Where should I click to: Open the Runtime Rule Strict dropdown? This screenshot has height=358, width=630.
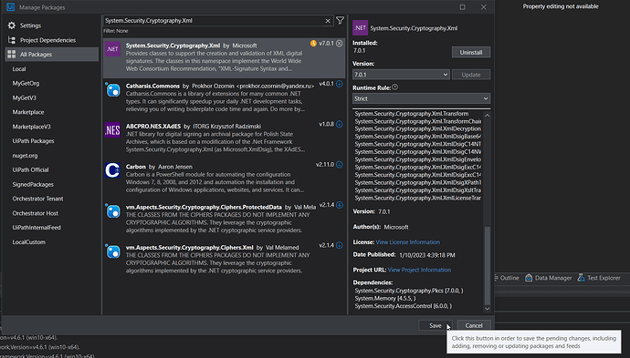[421, 98]
